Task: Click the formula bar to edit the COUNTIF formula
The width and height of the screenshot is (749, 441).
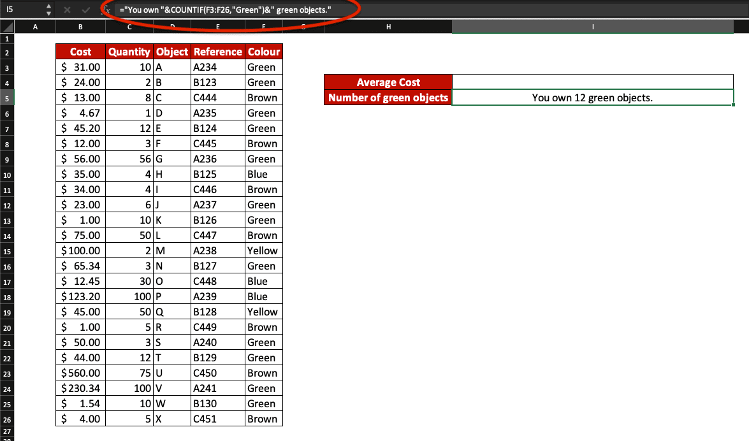Action: point(255,10)
